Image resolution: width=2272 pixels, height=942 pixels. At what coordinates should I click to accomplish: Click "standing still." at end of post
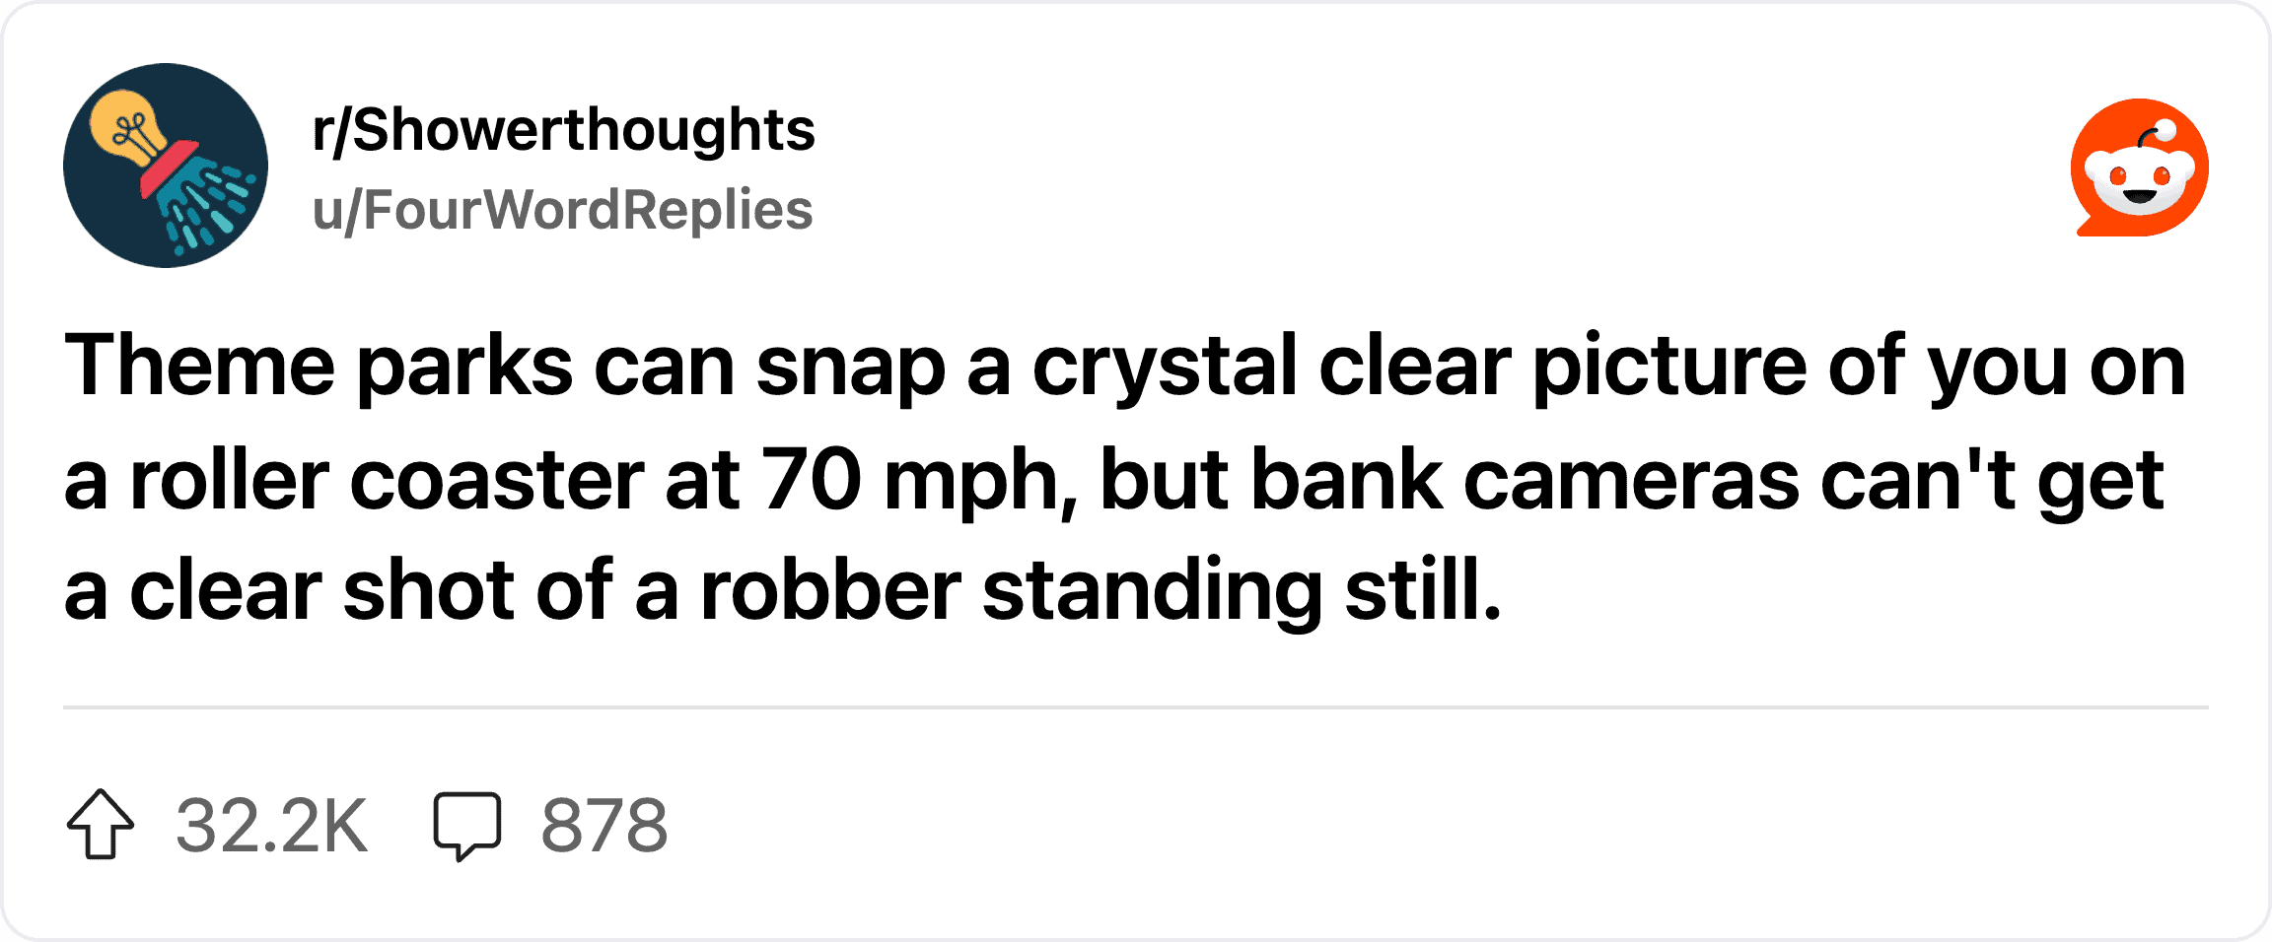(x=1242, y=592)
